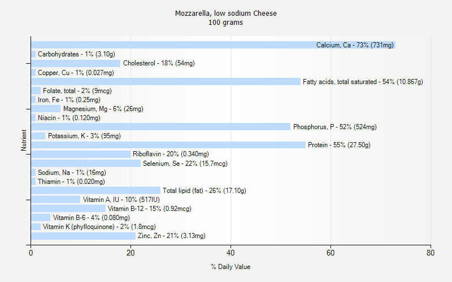Screen dimensions: 452x282
Task: Click the Total lipid (fat) label
Action: pos(204,191)
